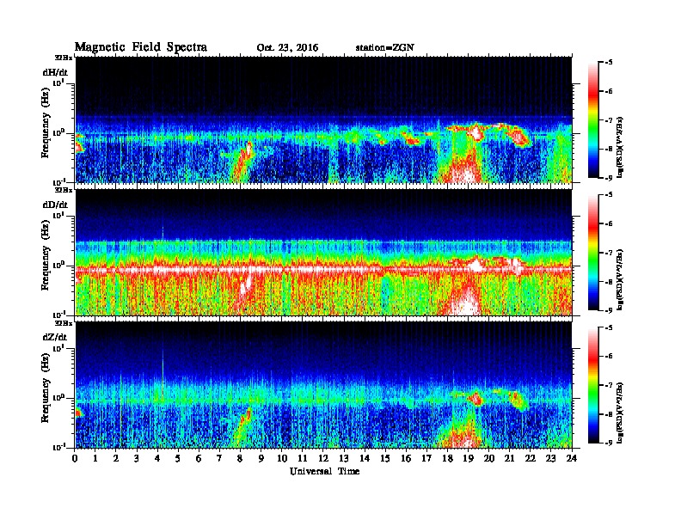Click the dD/dt panel's color bar
The image size is (681, 526).
pyautogui.click(x=593, y=253)
